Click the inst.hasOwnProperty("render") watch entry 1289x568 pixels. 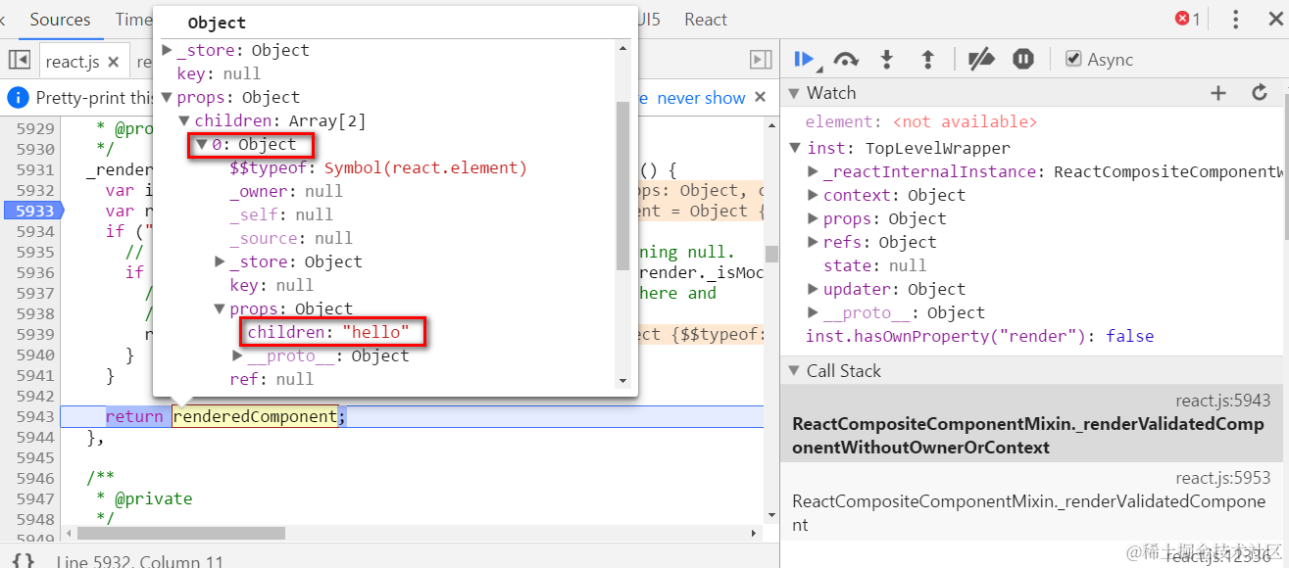point(979,336)
